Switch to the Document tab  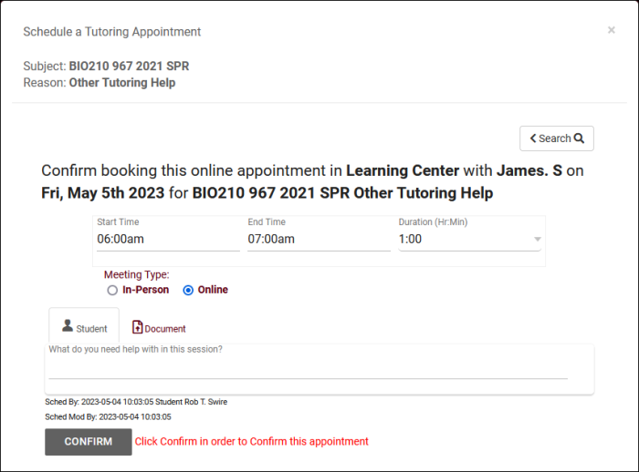159,328
